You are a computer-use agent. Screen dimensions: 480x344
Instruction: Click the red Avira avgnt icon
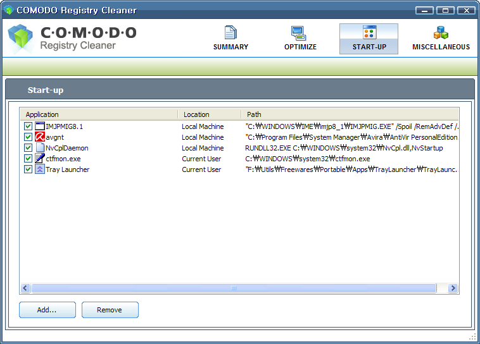40,137
